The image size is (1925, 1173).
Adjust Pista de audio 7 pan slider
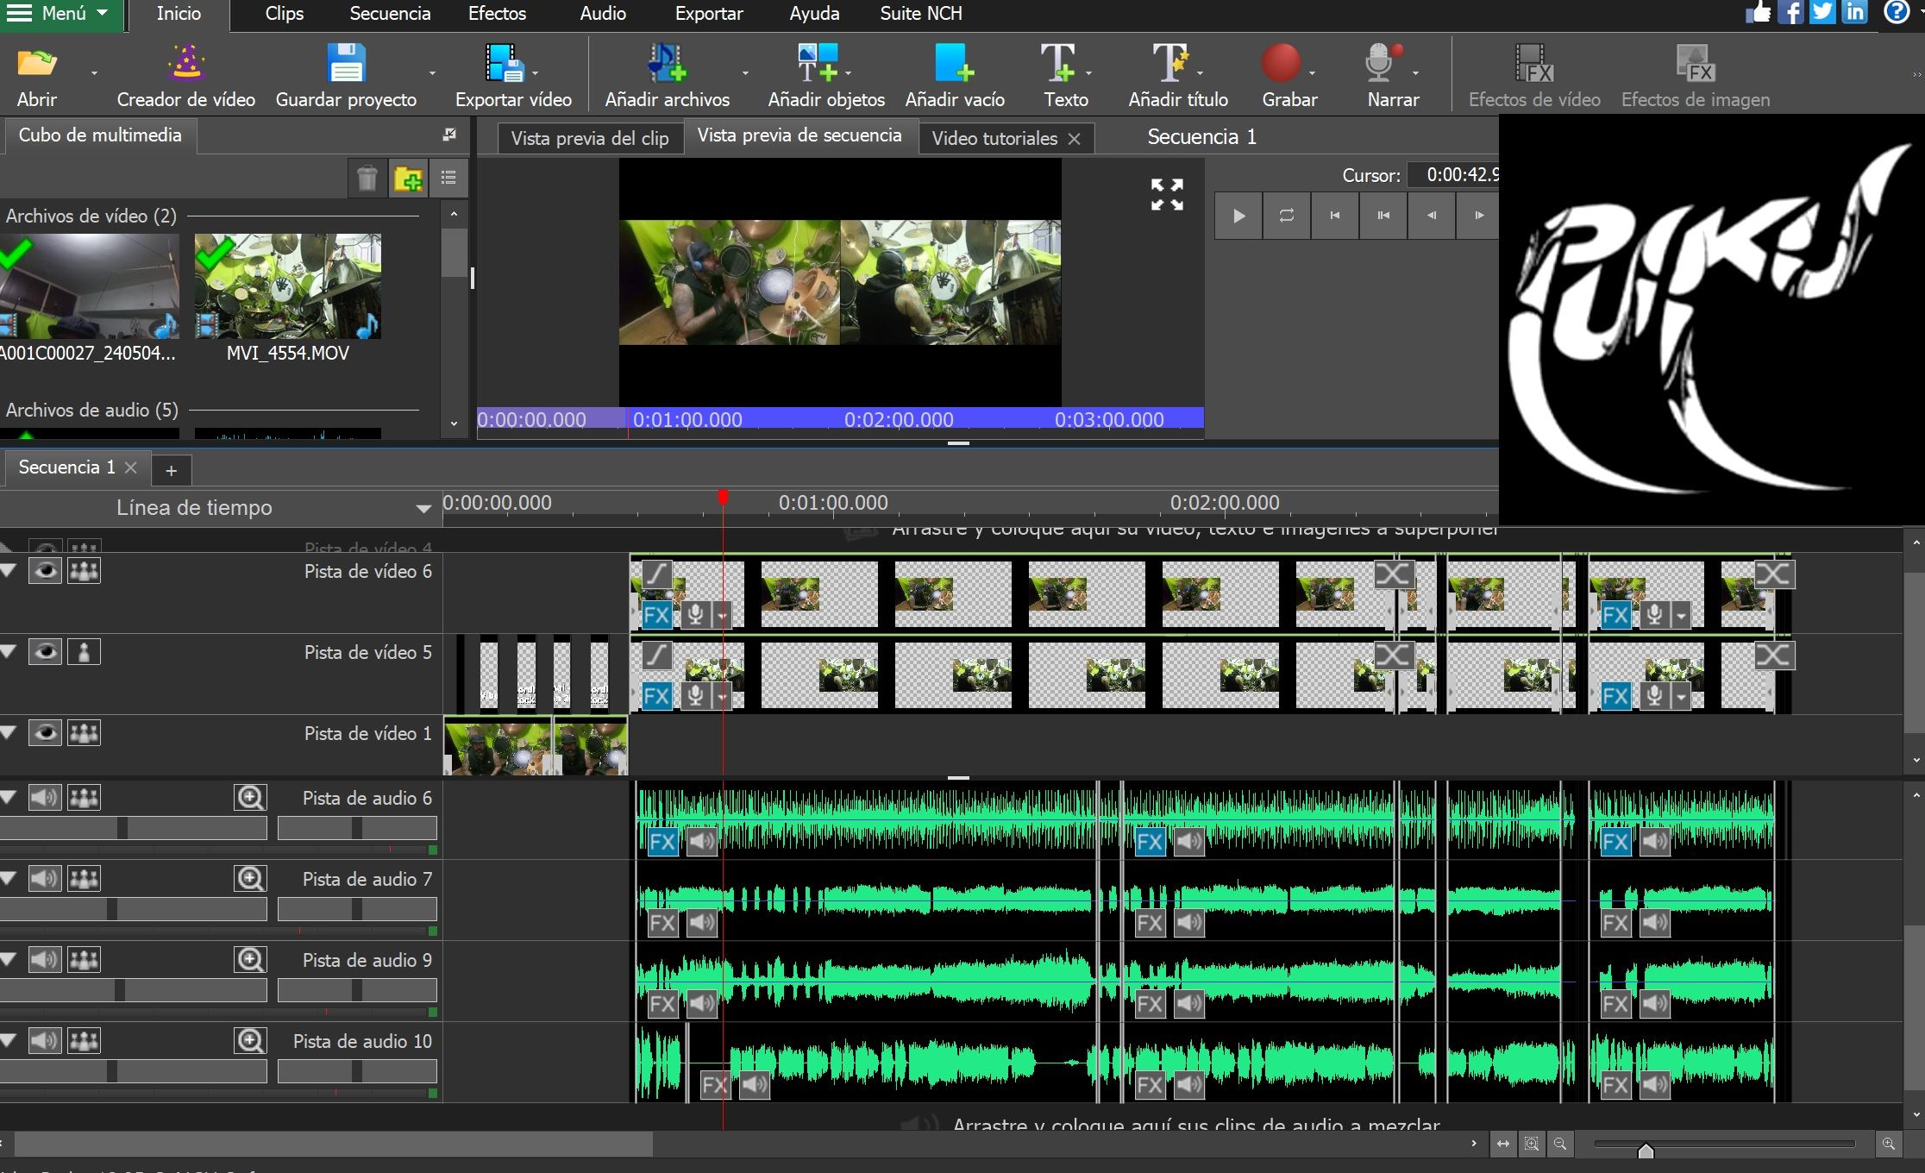357,909
